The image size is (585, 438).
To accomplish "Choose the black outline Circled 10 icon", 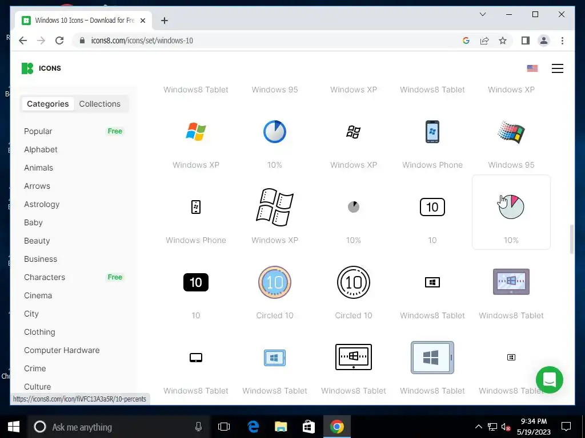I will (353, 282).
